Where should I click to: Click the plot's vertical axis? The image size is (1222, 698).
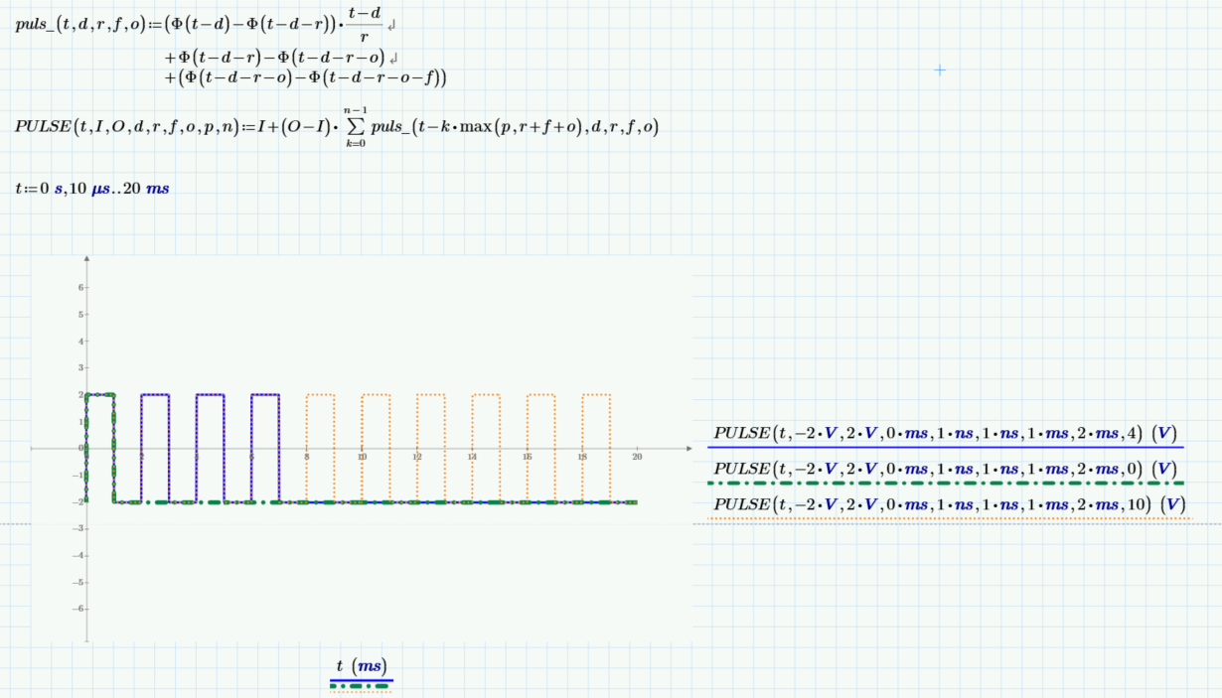[87, 348]
